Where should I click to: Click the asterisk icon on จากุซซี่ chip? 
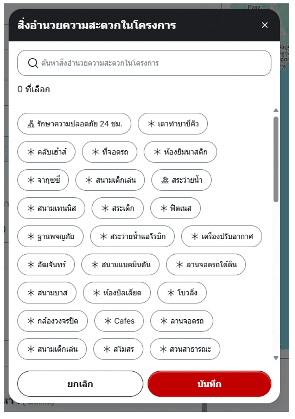point(31,180)
